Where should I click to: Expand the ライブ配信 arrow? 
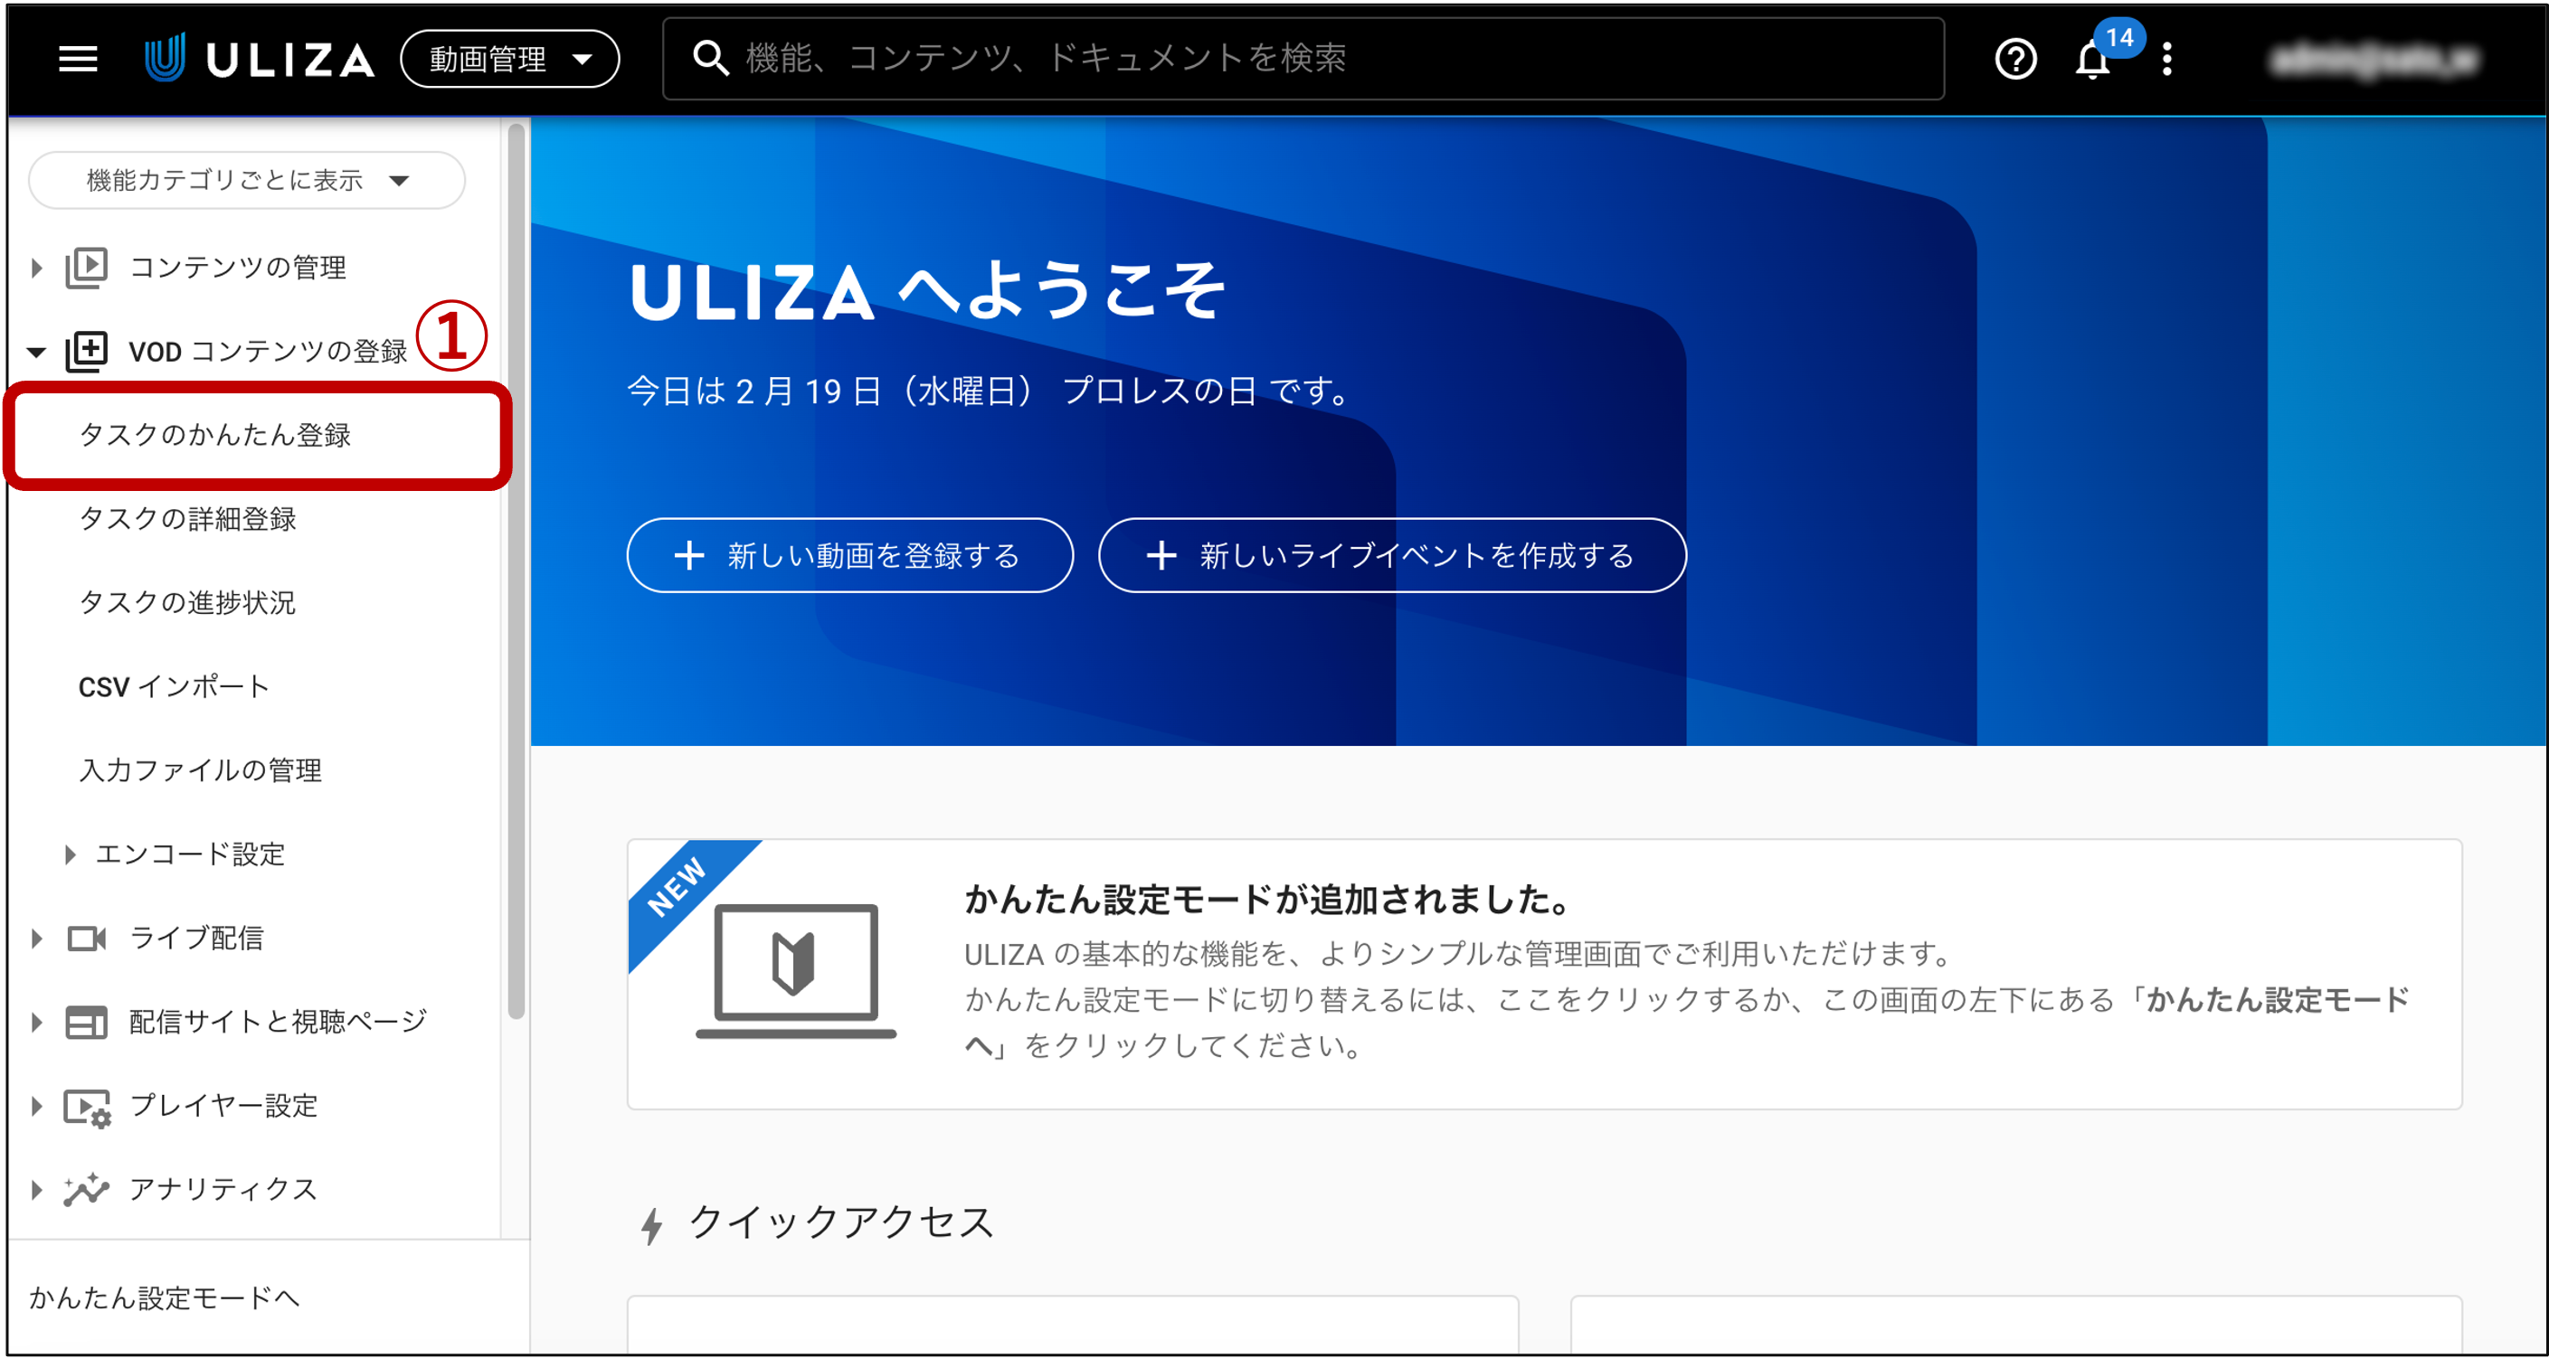36,938
